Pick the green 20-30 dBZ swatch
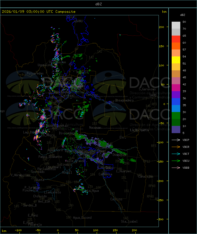The width and height of the screenshot is (197, 234). tap(176, 116)
